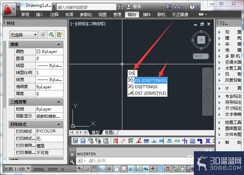The width and height of the screenshot is (244, 175).
Task: Toggle Object Snap in status bar
Action: (x=116, y=169)
